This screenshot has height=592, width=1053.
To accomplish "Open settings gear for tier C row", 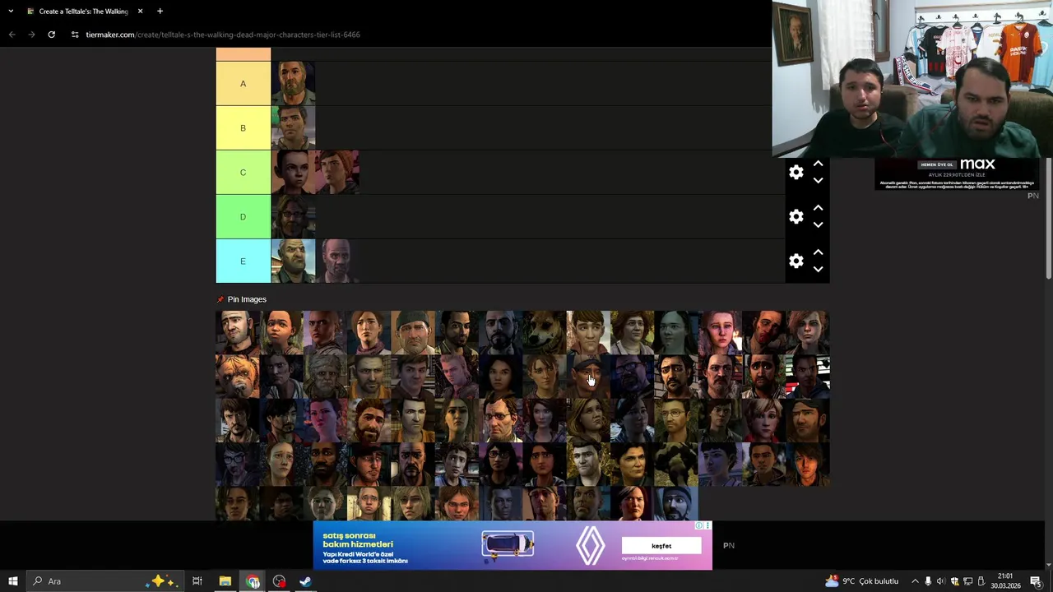I will tap(796, 173).
